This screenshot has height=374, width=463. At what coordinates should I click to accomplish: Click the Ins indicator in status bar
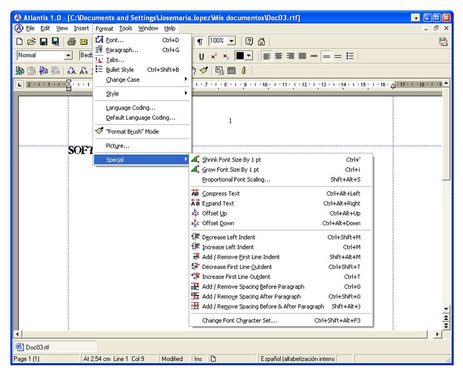point(198,359)
